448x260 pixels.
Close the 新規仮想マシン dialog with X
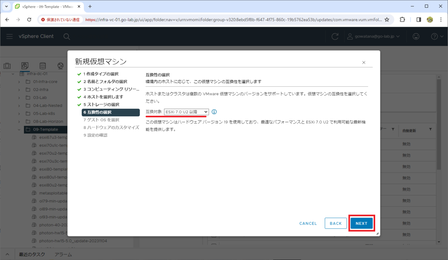pyautogui.click(x=364, y=62)
